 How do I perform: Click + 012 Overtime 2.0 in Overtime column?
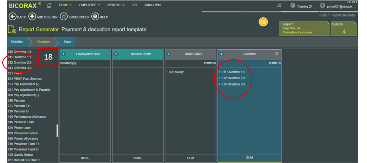[232, 78]
